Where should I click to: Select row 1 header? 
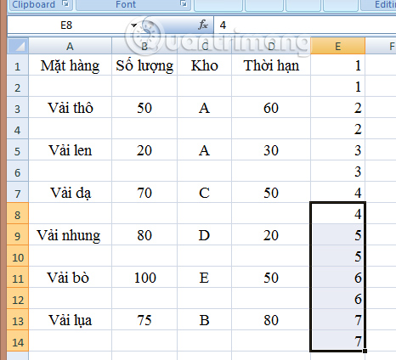coord(18,65)
